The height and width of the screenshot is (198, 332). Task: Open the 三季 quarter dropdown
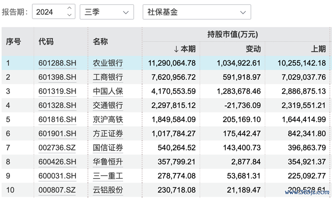coord(107,12)
